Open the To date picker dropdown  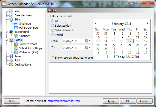point(88,48)
